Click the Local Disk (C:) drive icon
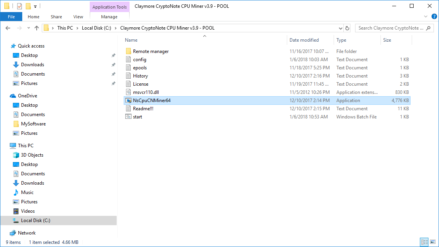 [x=16, y=221]
